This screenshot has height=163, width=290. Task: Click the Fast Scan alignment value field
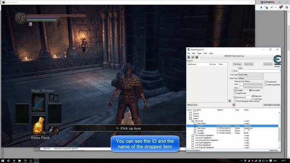click(248, 97)
